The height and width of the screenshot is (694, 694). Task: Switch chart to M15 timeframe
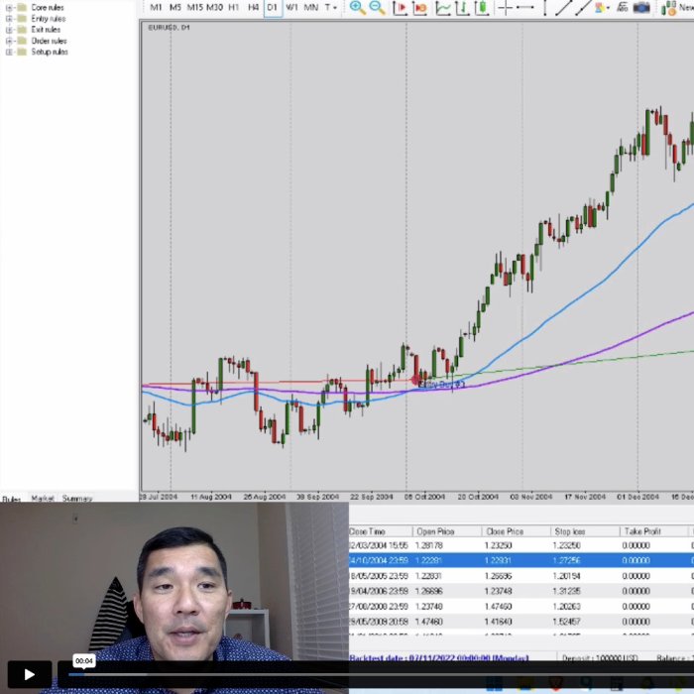(194, 7)
